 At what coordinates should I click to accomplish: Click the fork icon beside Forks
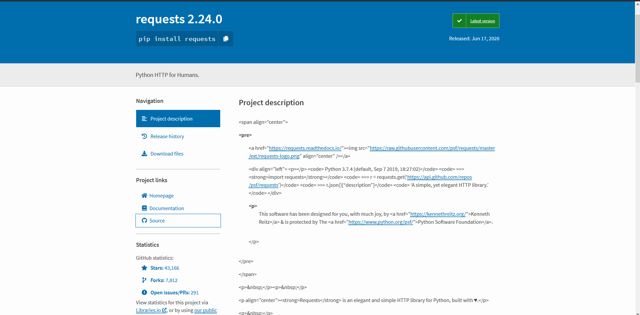click(144, 280)
